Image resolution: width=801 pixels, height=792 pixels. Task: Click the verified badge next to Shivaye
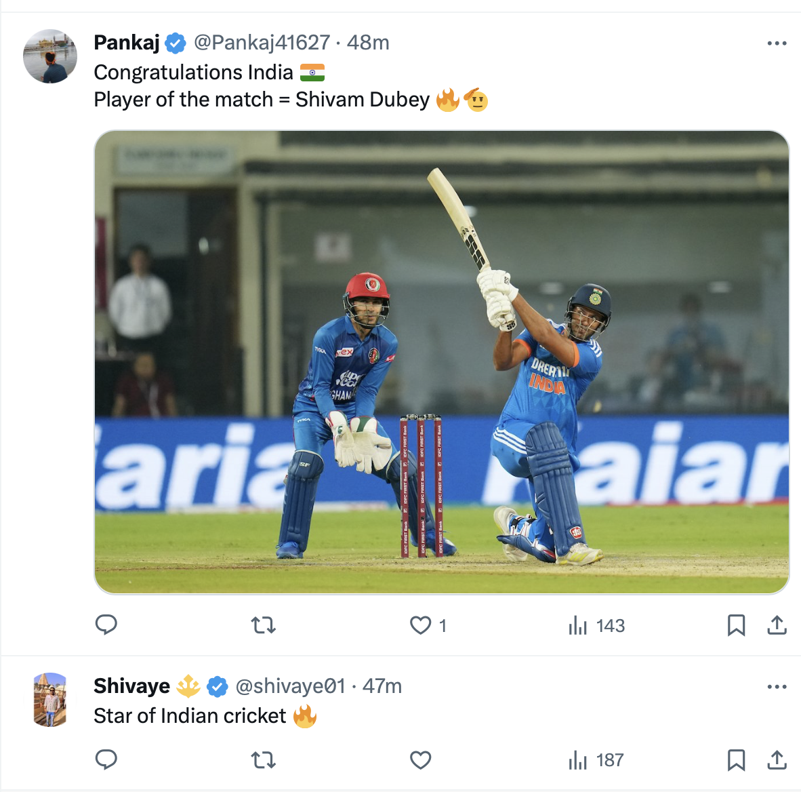click(x=218, y=686)
